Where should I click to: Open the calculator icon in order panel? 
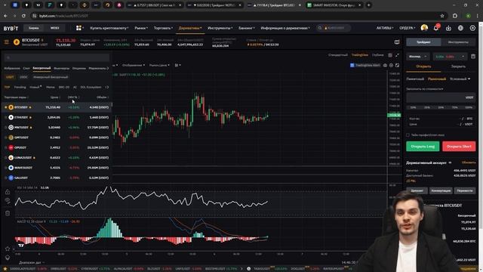coord(473,57)
